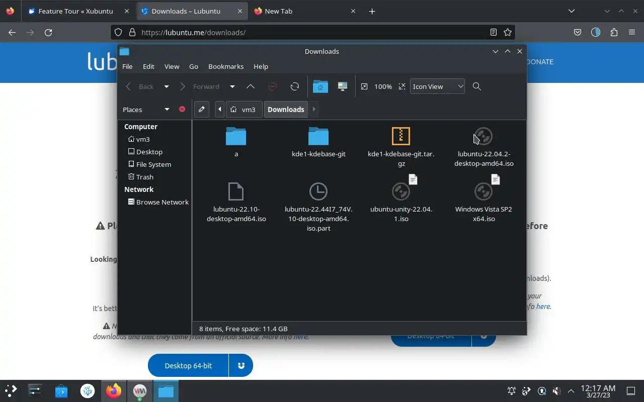Open Firefox extensions puzzle icon
This screenshot has height=402, width=644.
tap(614, 32)
